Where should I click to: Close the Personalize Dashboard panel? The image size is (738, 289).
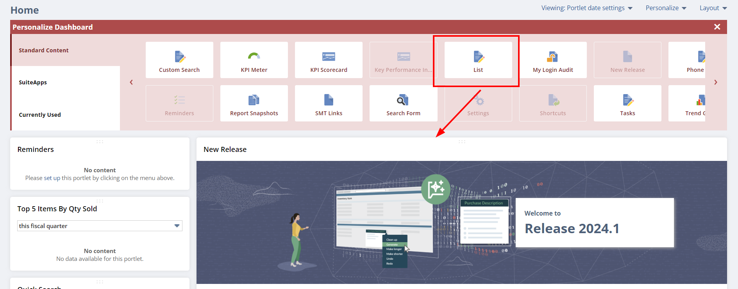717,27
